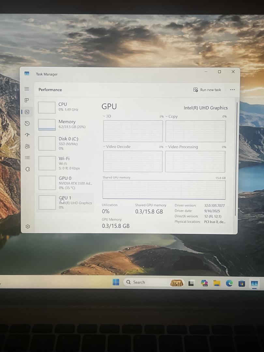Open the App history page icon
The image size is (264, 352).
(27, 123)
